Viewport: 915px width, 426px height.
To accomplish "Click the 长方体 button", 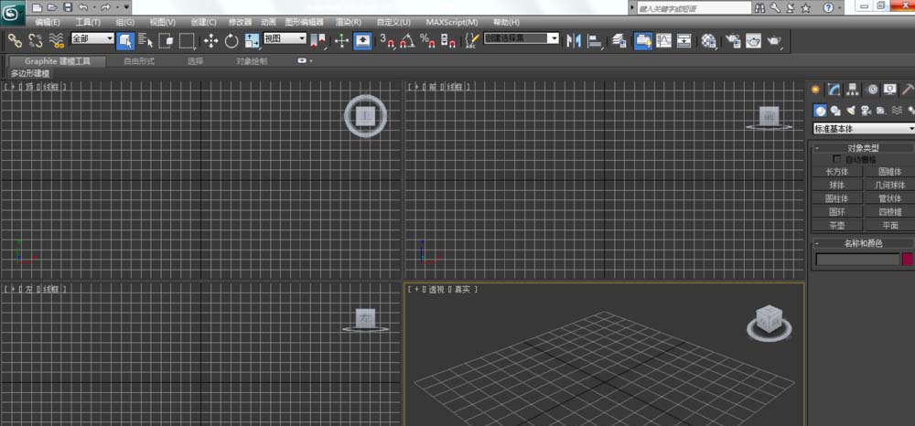I will tap(837, 172).
